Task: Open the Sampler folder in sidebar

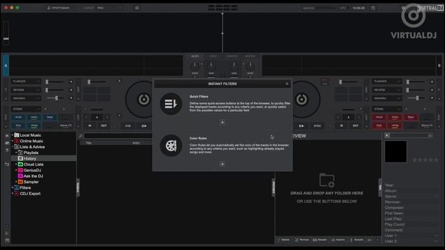Action: 31,182
